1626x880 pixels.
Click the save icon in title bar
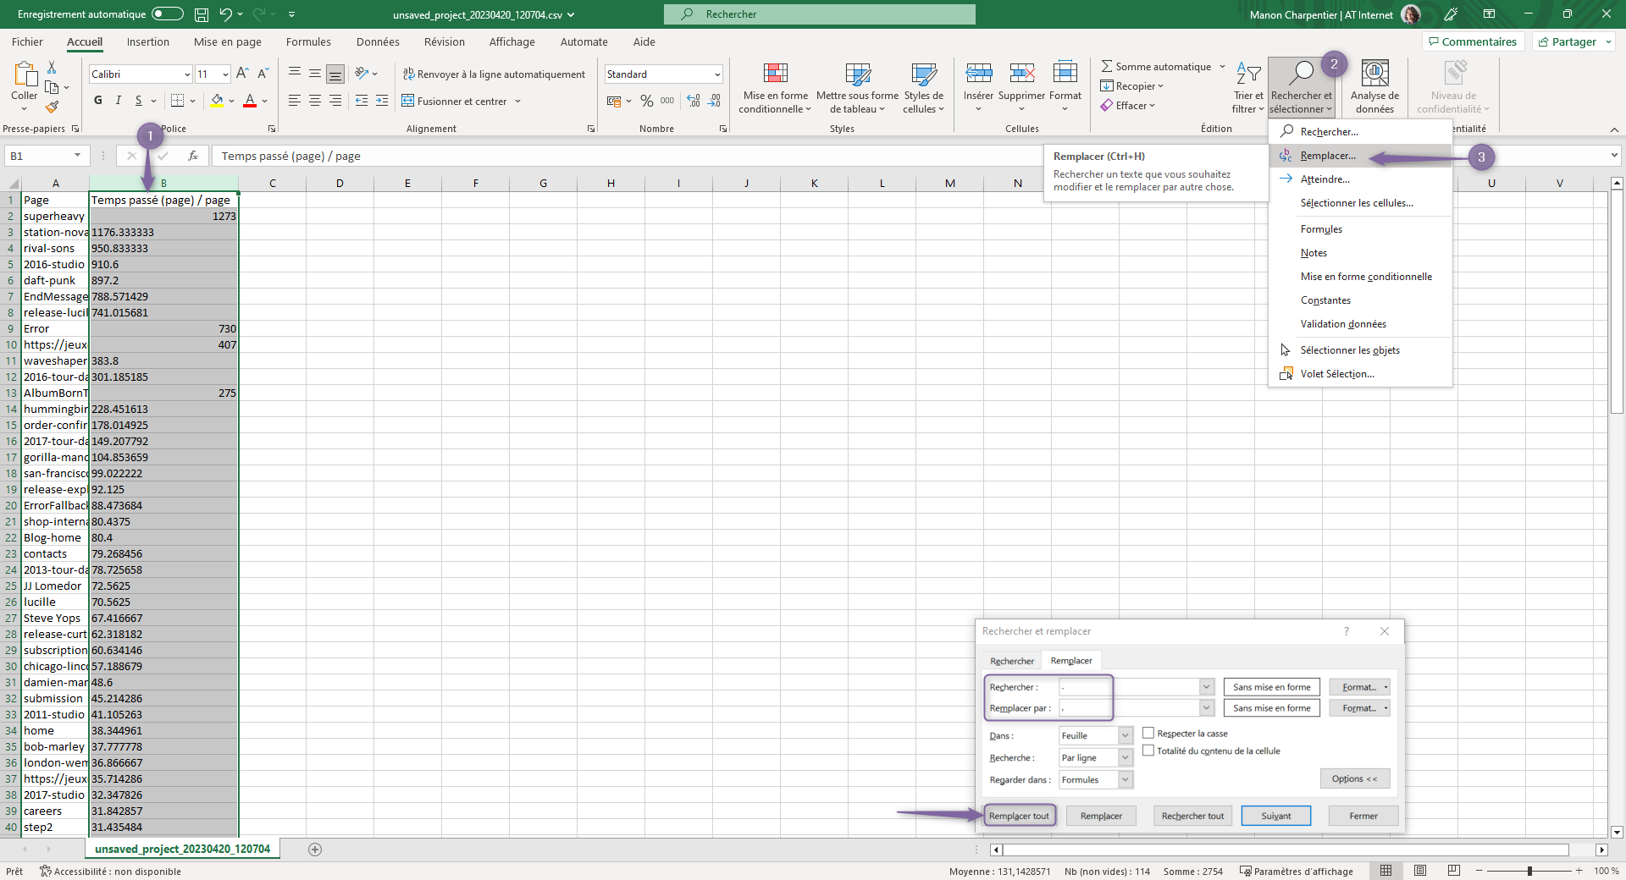click(202, 14)
